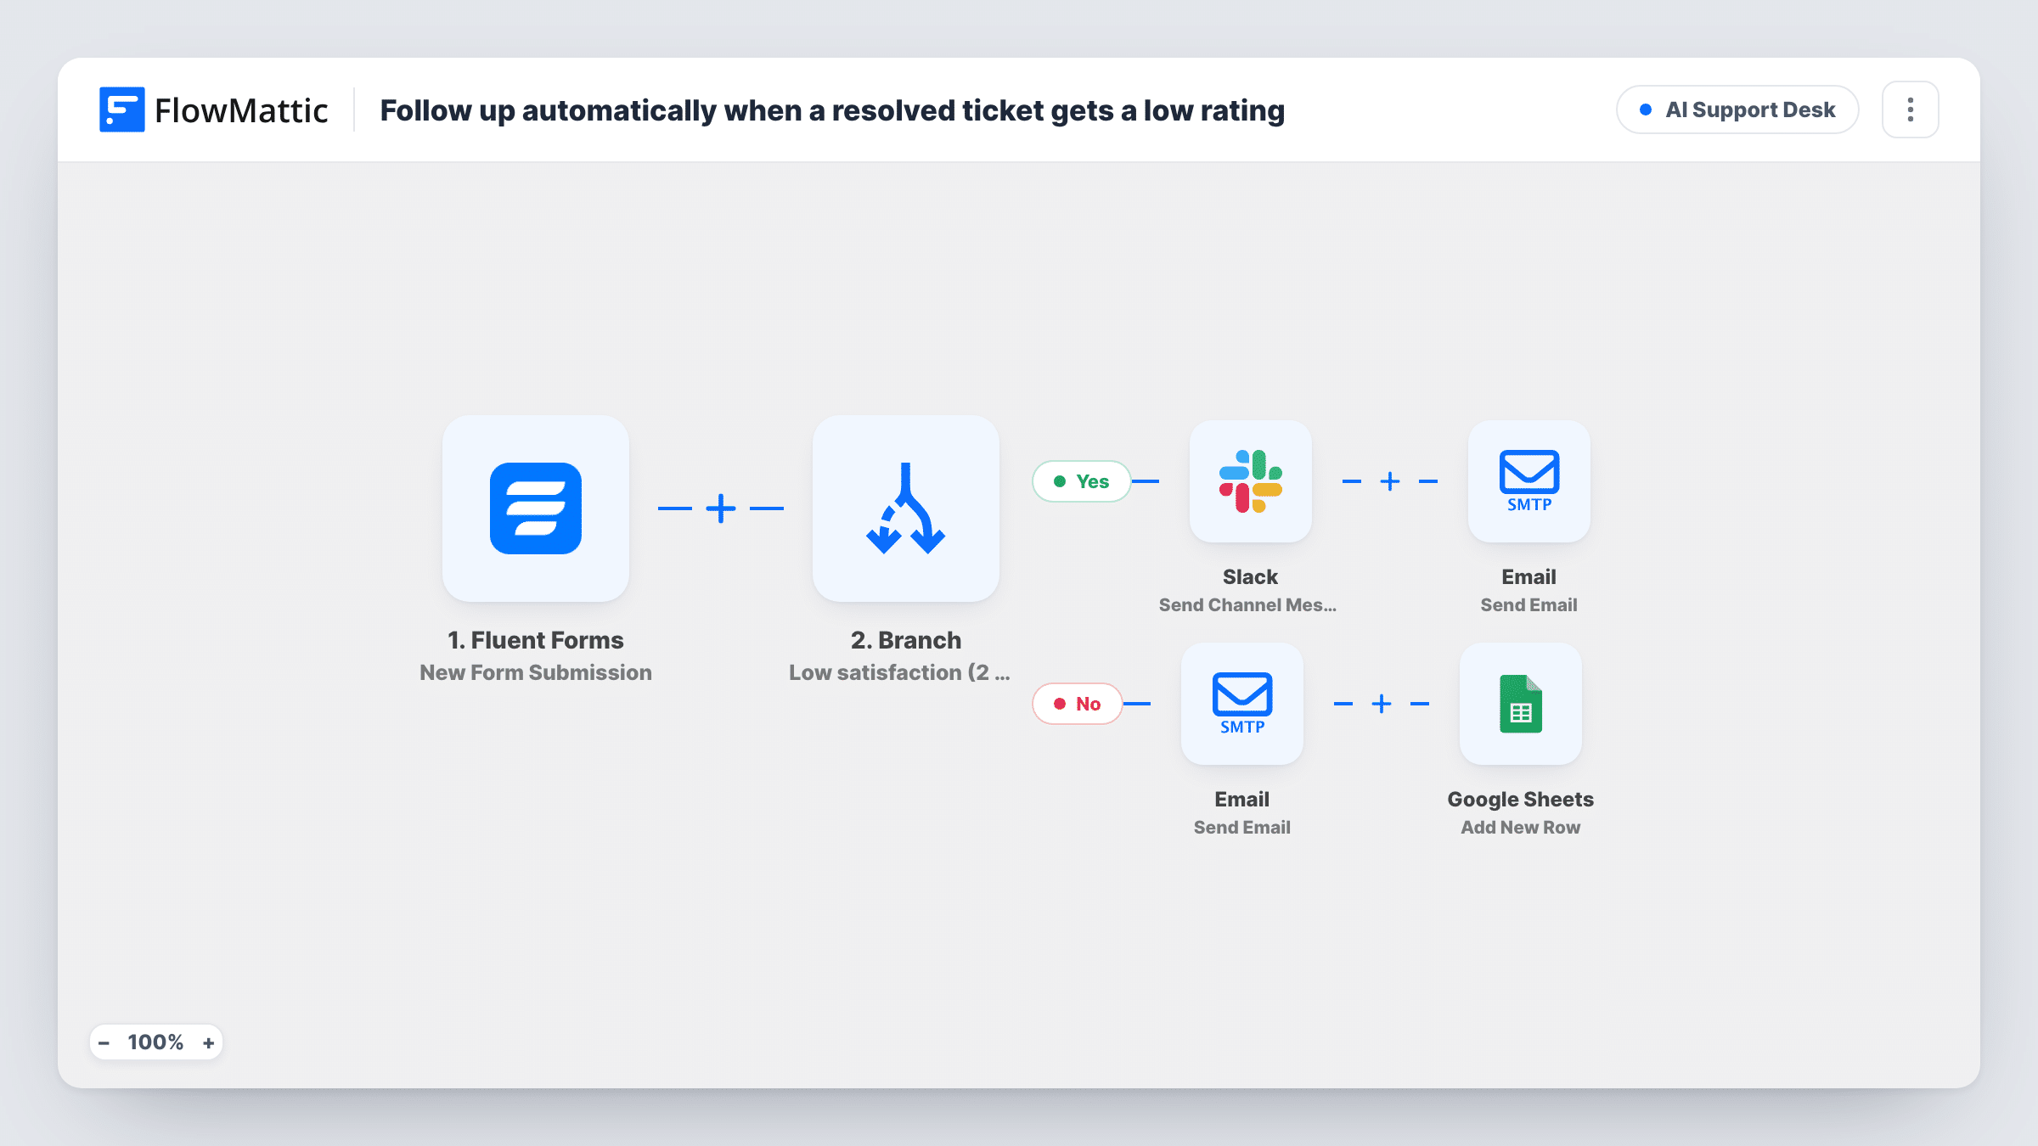Add step between Fluent Forms and Branch
2038x1146 pixels.
click(721, 508)
